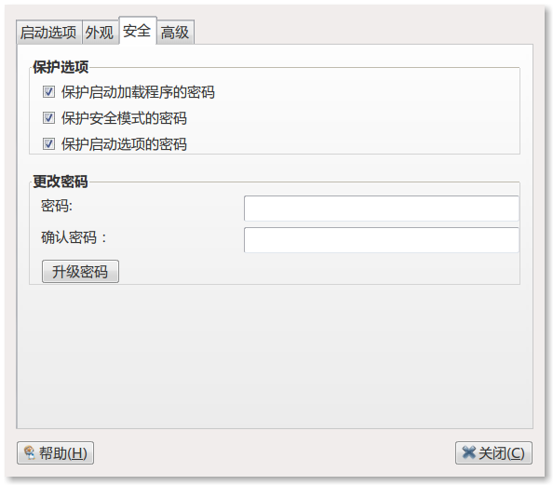
Task: Click the 更改密码 group heading
Action: pos(61,182)
